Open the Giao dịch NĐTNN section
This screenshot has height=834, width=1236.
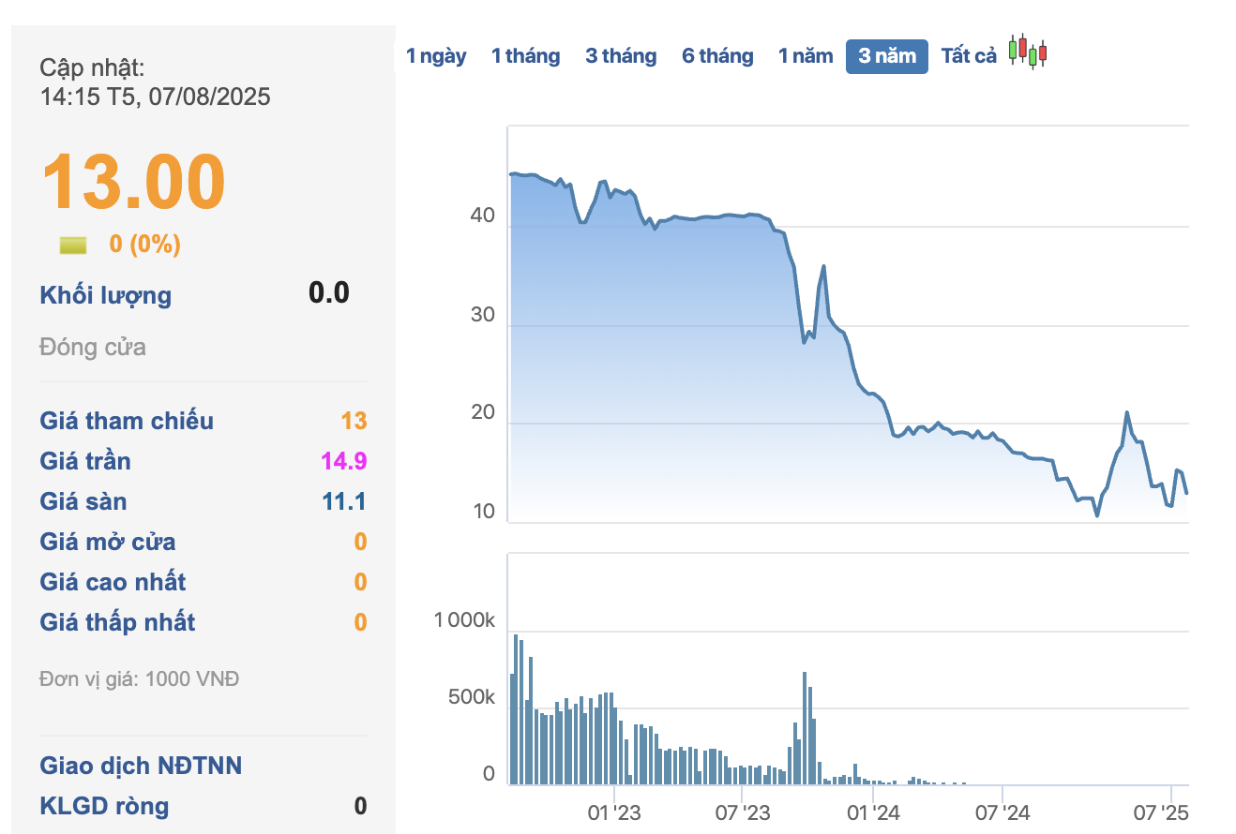pos(141,766)
